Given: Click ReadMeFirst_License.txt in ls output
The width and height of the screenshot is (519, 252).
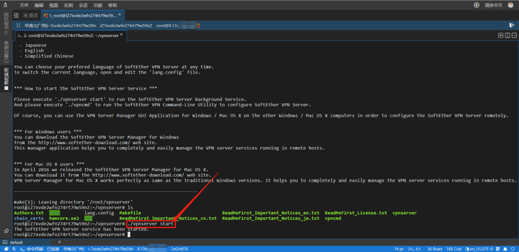Looking at the screenshot, I should tap(356, 213).
